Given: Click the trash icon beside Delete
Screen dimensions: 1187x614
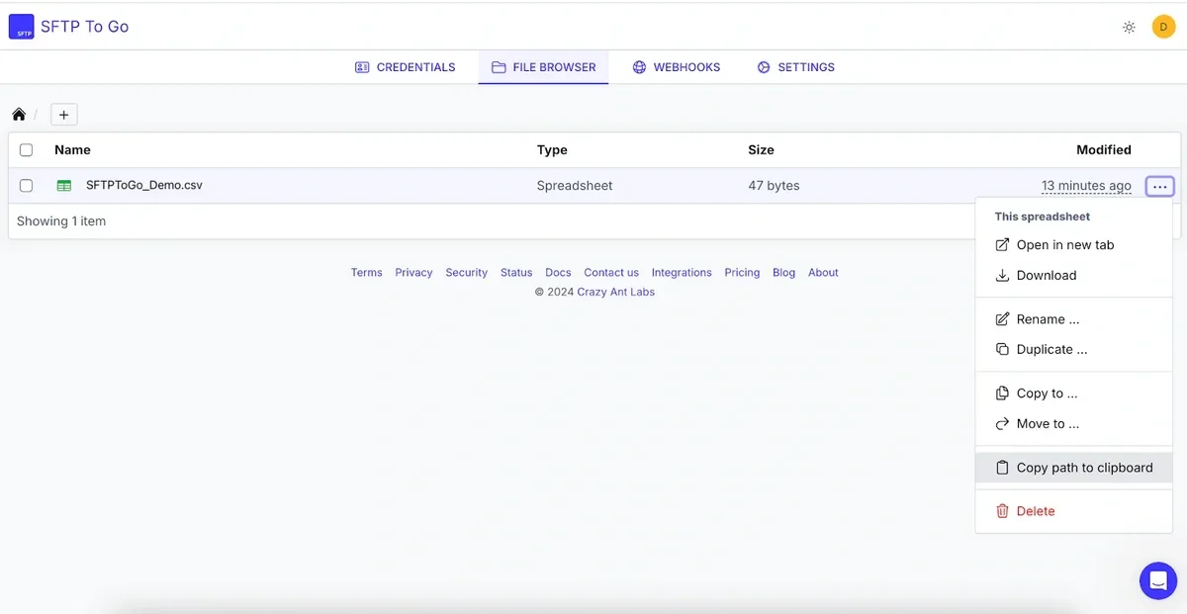Looking at the screenshot, I should (1002, 510).
